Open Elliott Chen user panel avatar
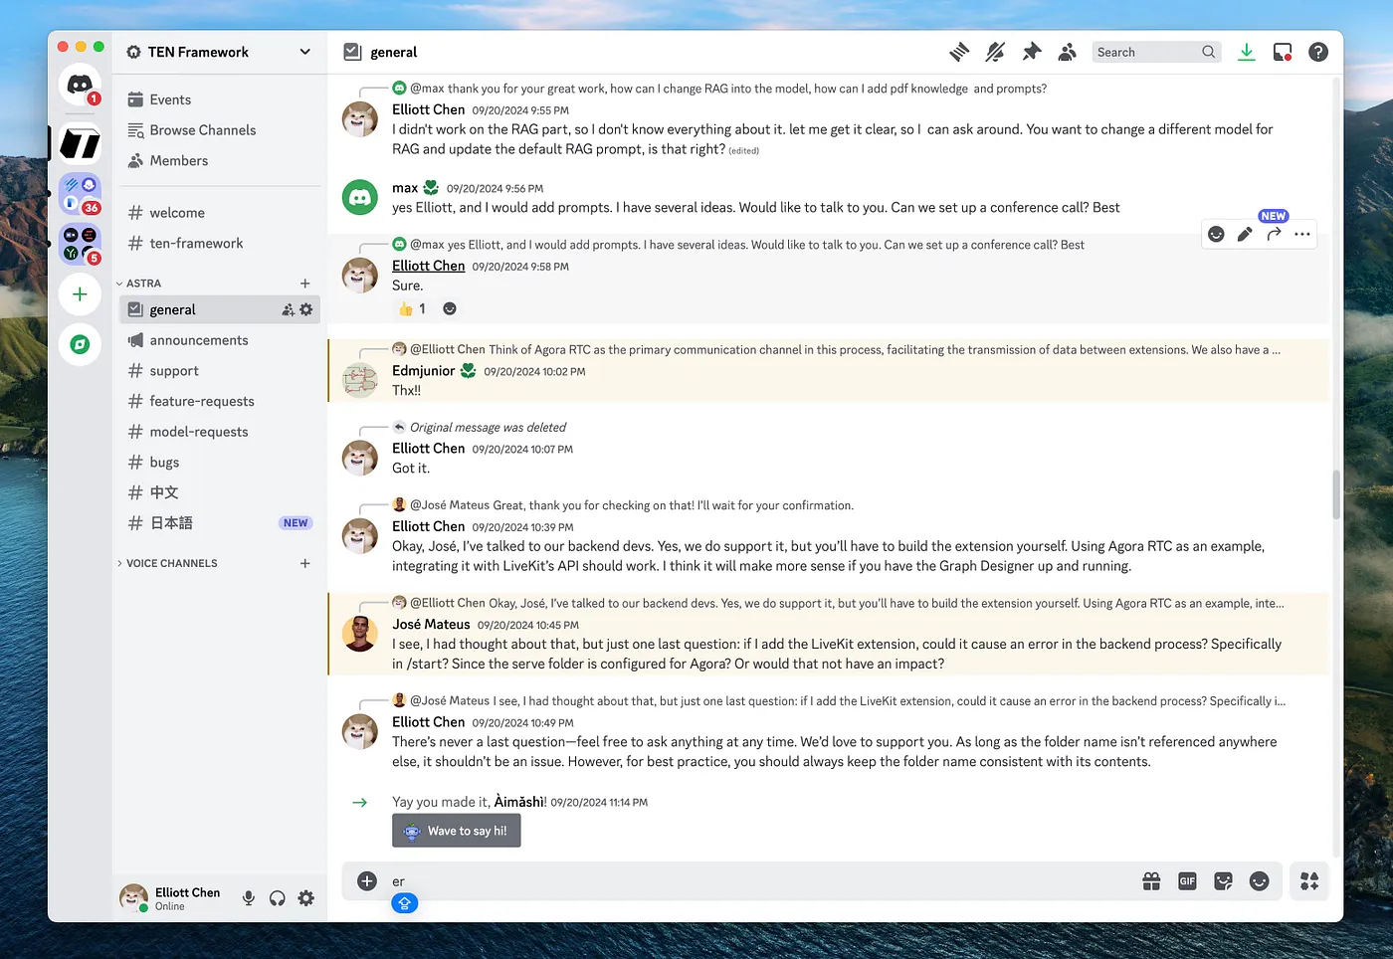1393x959 pixels. tap(133, 898)
